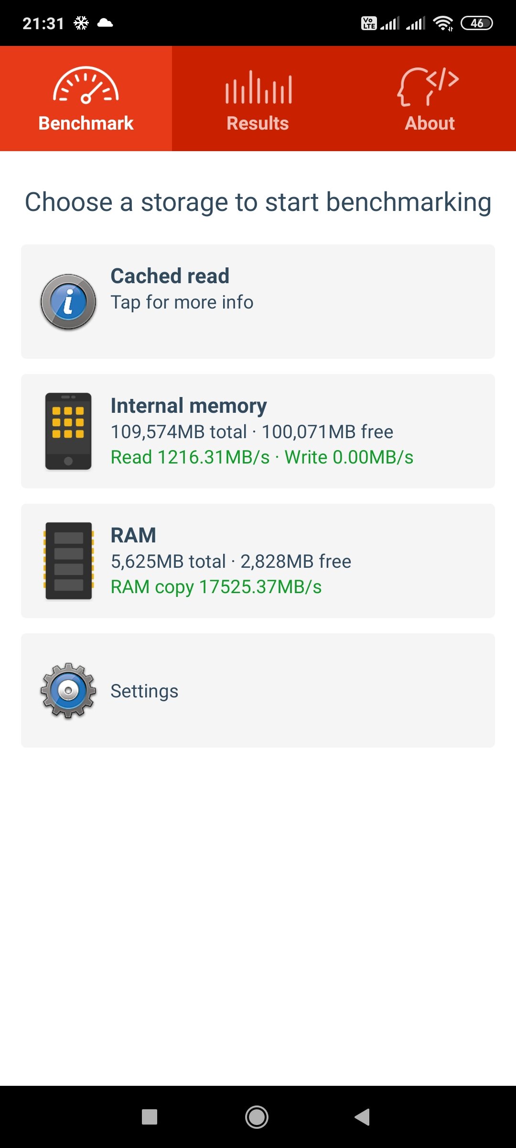
Task: Open the gear Settings icon
Action: pyautogui.click(x=68, y=690)
